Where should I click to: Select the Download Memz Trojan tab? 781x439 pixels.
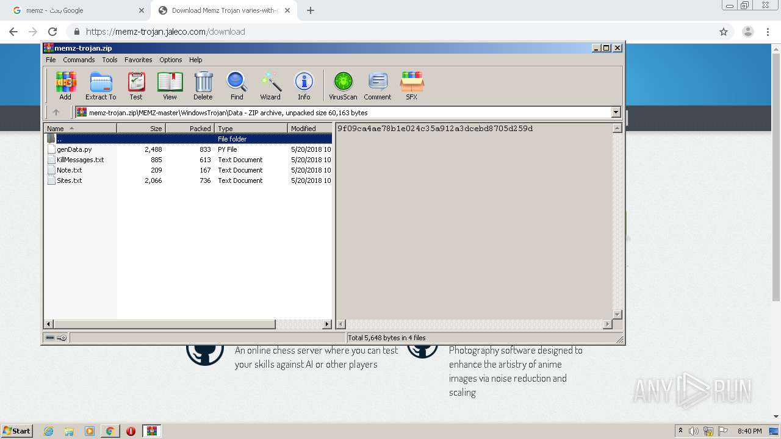coord(223,10)
